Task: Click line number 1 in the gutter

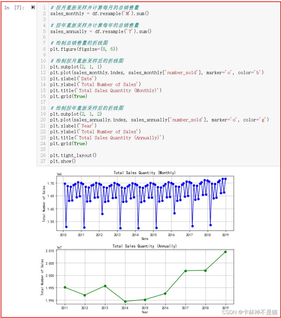Action: coord(44,8)
